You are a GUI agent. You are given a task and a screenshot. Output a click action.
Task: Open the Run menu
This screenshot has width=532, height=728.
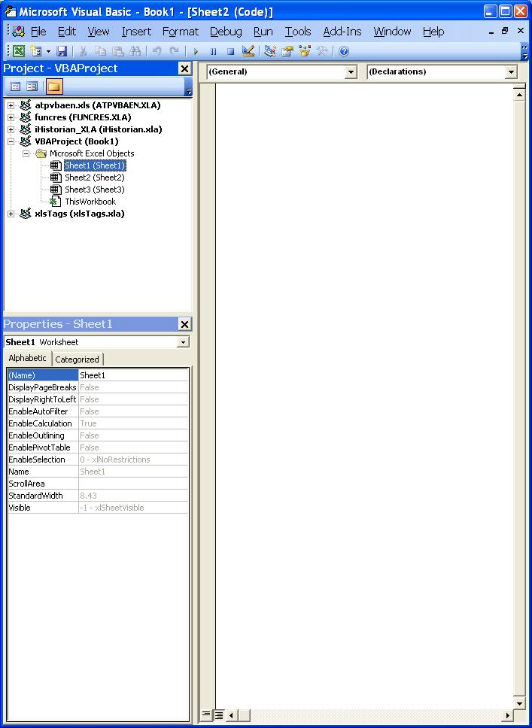click(x=263, y=32)
